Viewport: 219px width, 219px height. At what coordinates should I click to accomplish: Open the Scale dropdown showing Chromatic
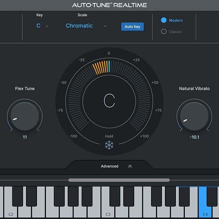(x=79, y=26)
